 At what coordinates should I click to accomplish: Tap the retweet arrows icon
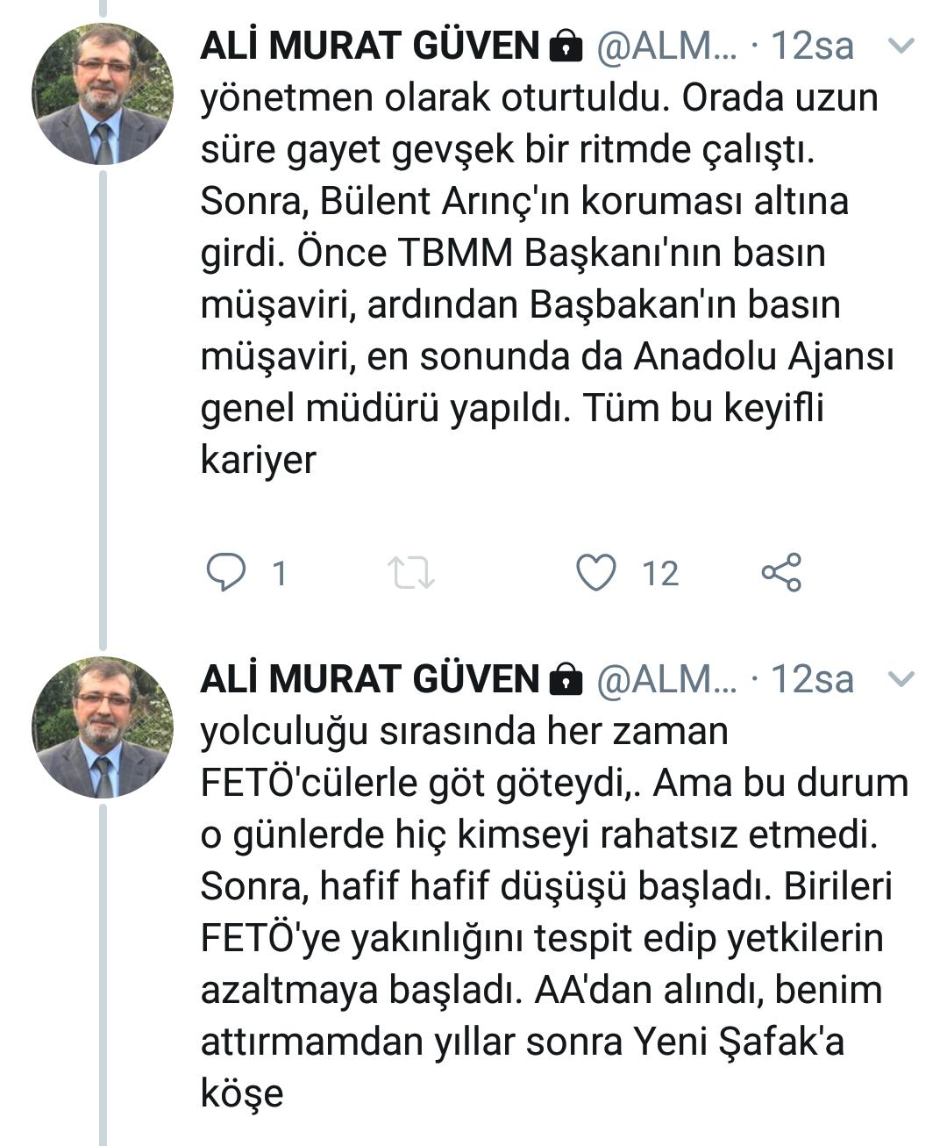click(x=411, y=573)
